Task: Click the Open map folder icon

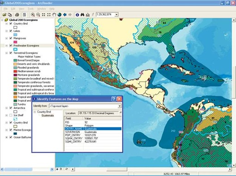Action: [4, 15]
